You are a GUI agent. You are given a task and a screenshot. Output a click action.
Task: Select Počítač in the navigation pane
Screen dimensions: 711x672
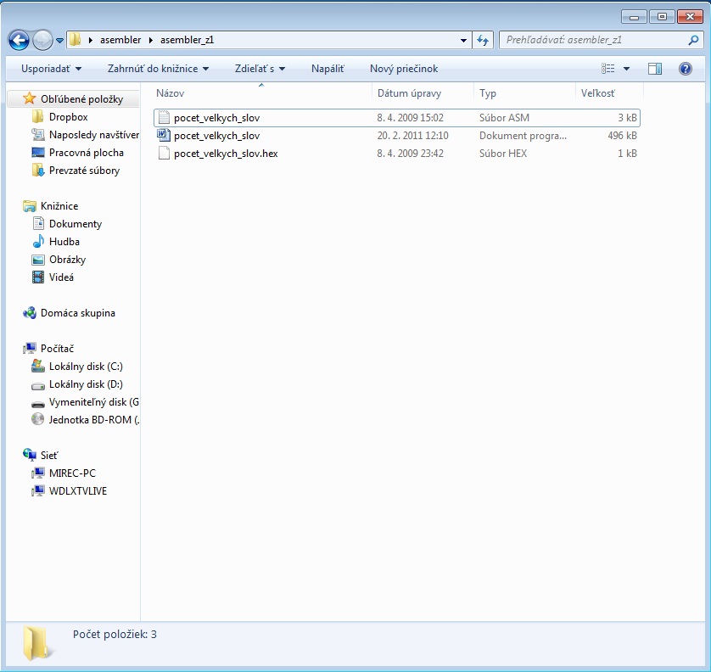point(57,348)
